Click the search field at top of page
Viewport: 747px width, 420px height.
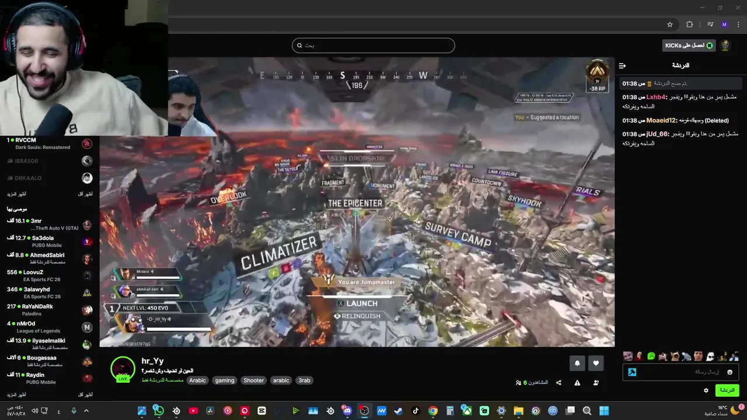pos(373,45)
